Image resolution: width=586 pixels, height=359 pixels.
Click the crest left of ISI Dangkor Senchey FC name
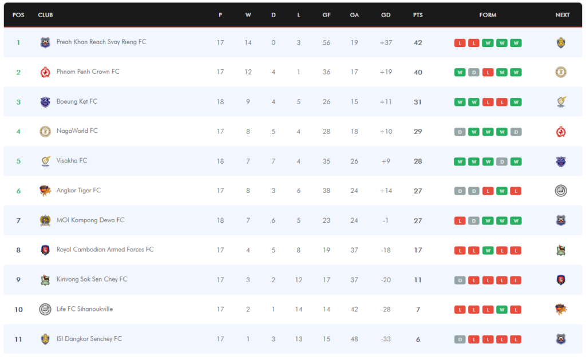45,339
